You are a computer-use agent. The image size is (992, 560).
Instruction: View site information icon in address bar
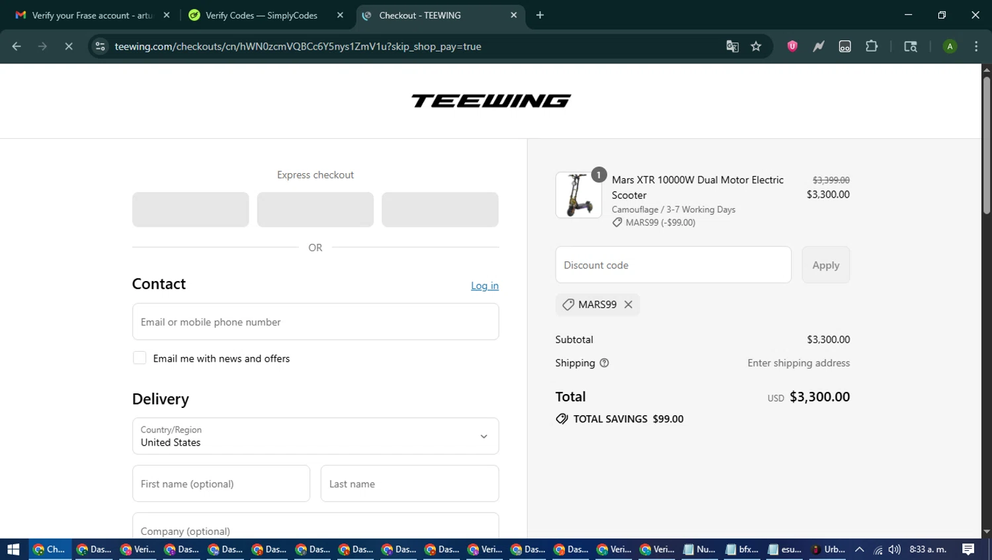100,46
